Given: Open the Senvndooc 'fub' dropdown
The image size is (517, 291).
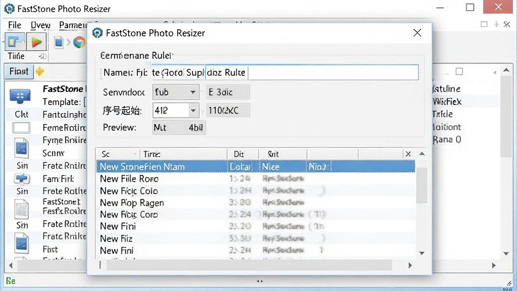Looking at the screenshot, I should click(193, 92).
